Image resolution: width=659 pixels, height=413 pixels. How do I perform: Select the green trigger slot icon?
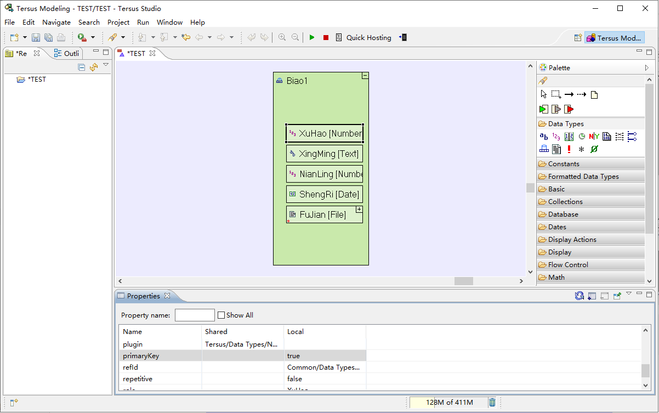[x=543, y=109]
